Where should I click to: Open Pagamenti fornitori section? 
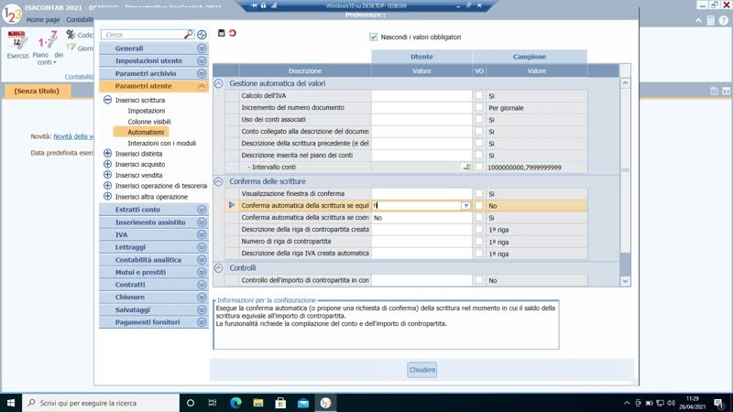[154, 322]
